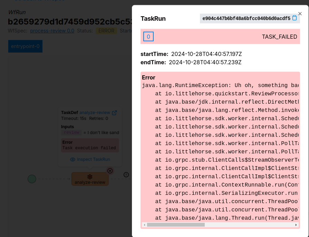The height and width of the screenshot is (237, 309).
Task: Switch to the entrypoint-0 thread tab
Action: tap(25, 46)
